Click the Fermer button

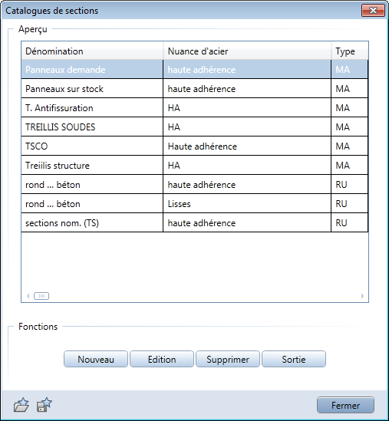coord(345,405)
